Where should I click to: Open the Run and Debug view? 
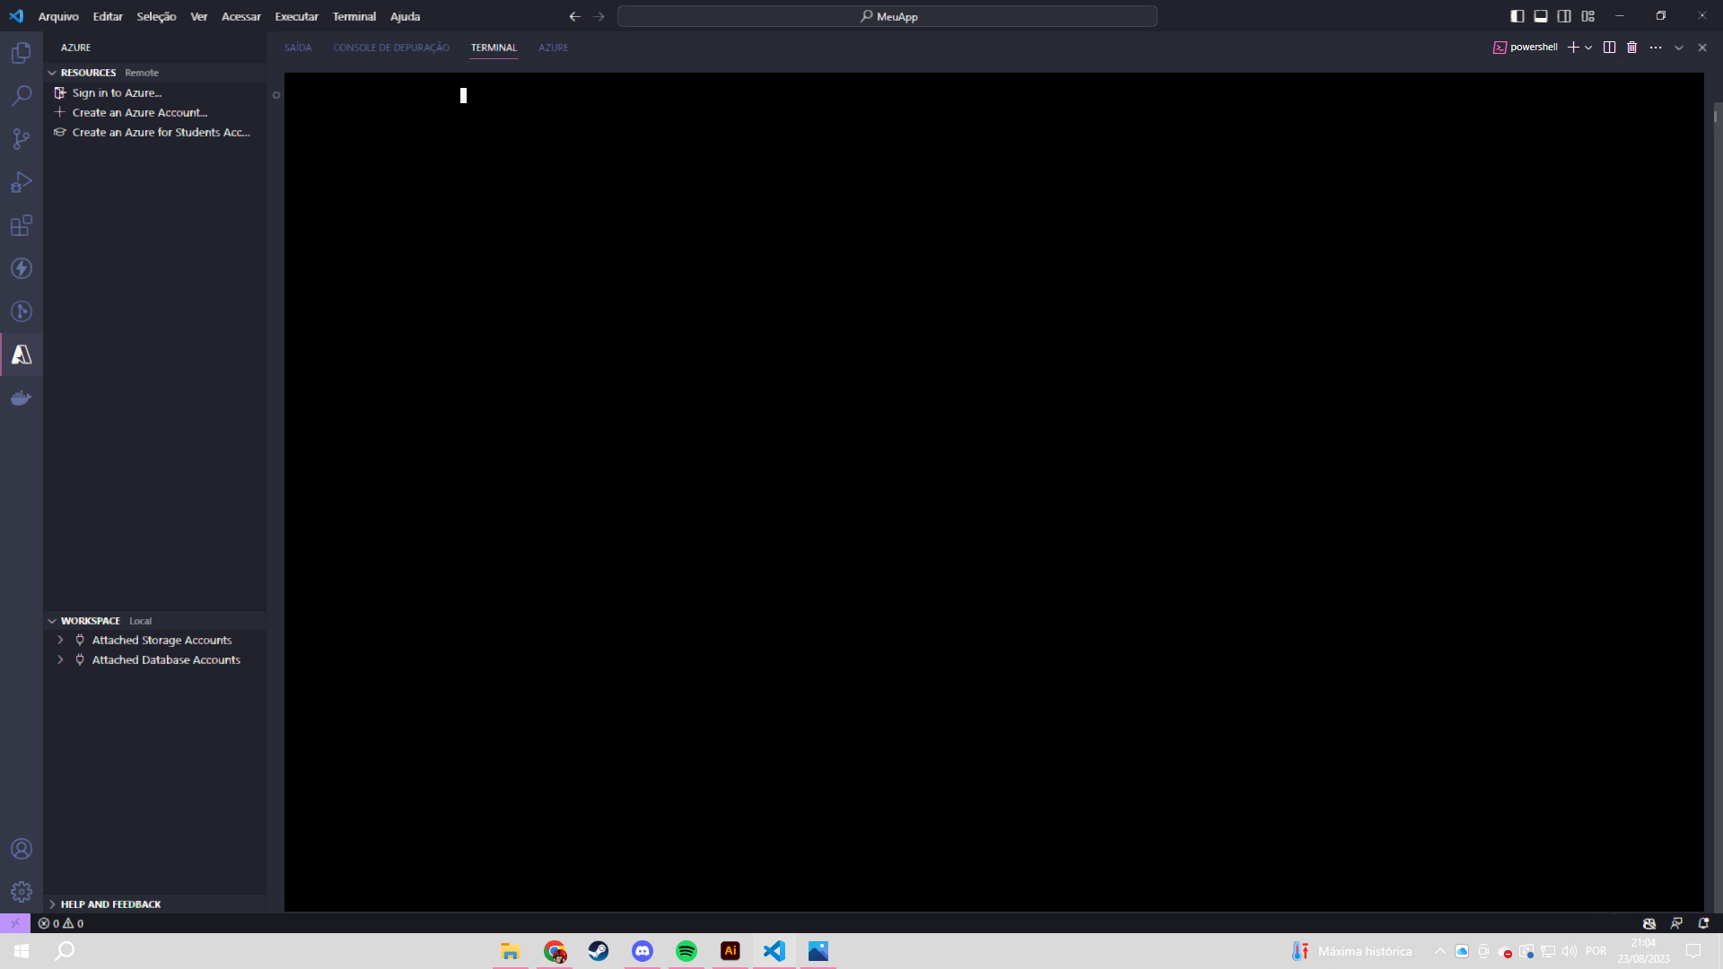click(x=21, y=182)
